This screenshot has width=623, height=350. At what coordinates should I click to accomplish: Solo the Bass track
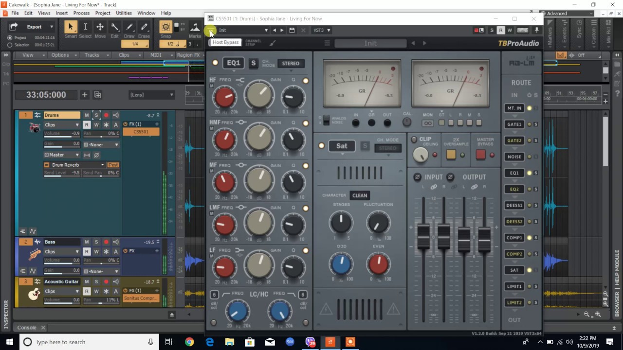point(96,242)
